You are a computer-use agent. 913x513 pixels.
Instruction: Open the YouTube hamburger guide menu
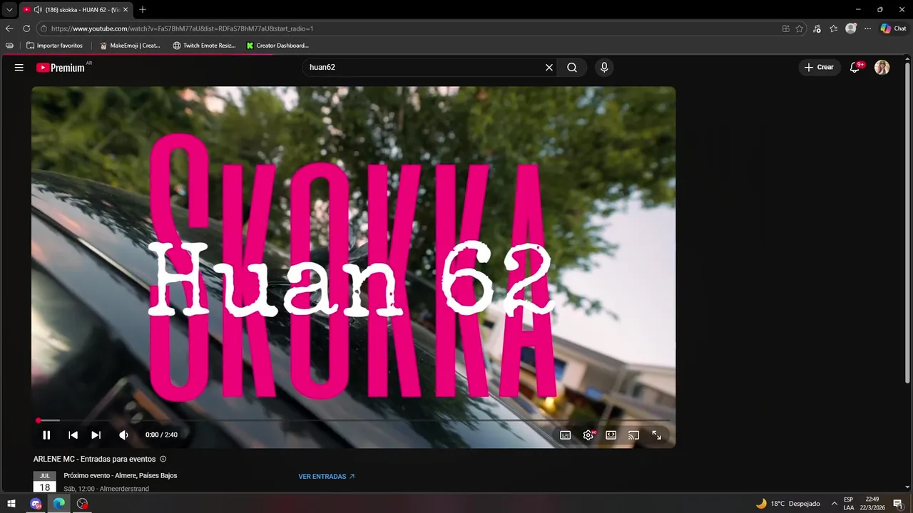(19, 67)
